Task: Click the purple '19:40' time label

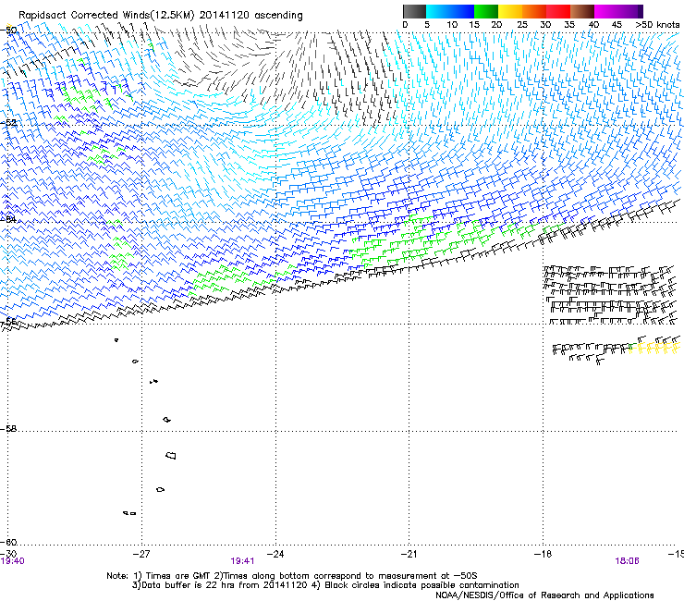Action: [x=12, y=561]
